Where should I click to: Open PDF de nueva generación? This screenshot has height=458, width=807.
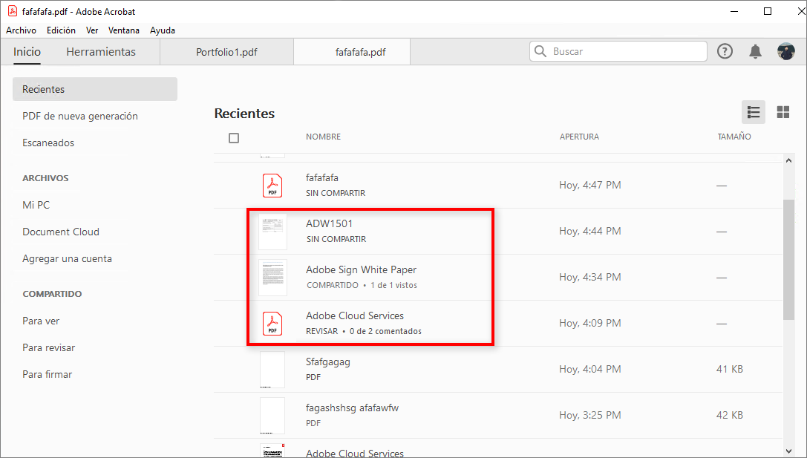[x=79, y=117]
